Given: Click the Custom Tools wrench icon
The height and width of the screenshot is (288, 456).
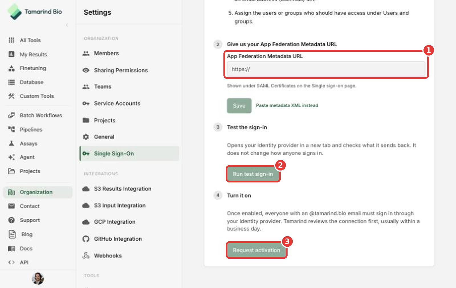Looking at the screenshot, I should [x=11, y=96].
